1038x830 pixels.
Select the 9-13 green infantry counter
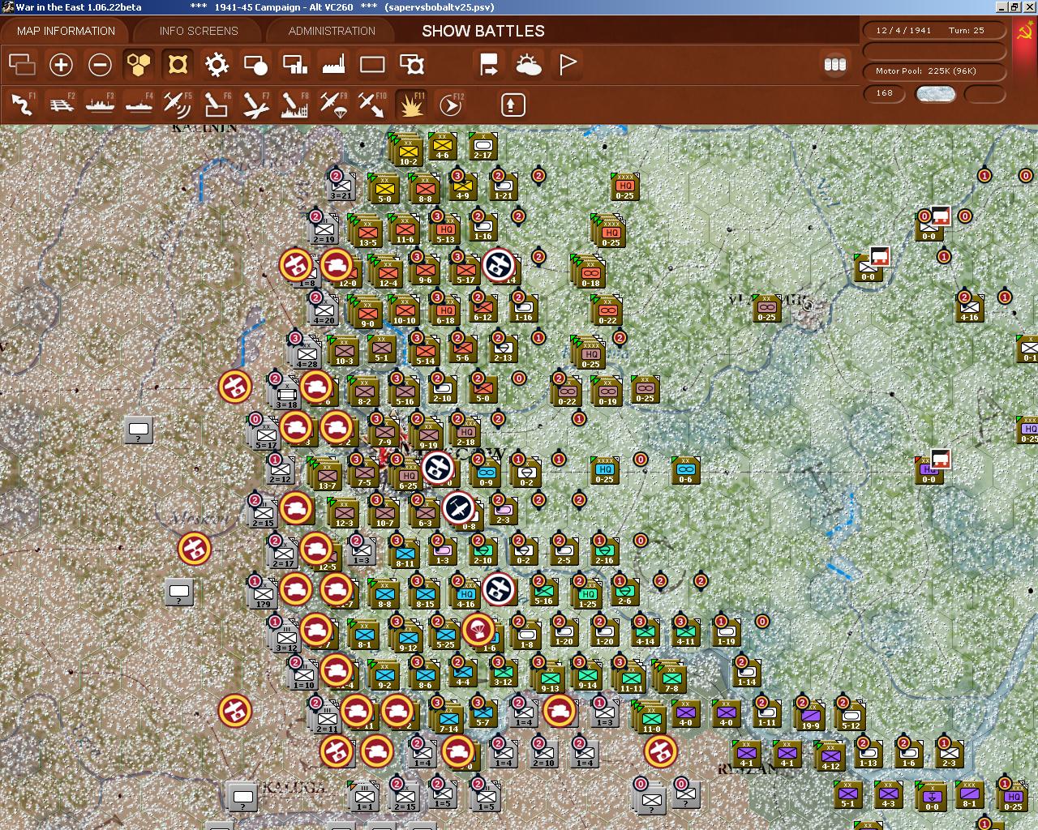click(x=550, y=678)
